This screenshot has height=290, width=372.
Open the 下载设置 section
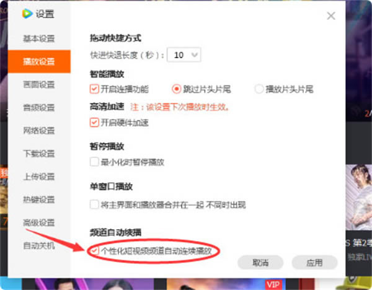pyautogui.click(x=39, y=154)
